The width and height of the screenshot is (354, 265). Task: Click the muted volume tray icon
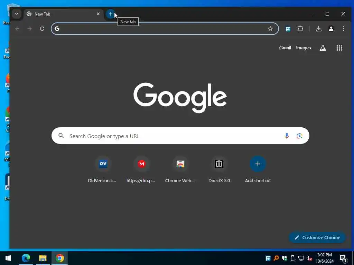pos(309,258)
